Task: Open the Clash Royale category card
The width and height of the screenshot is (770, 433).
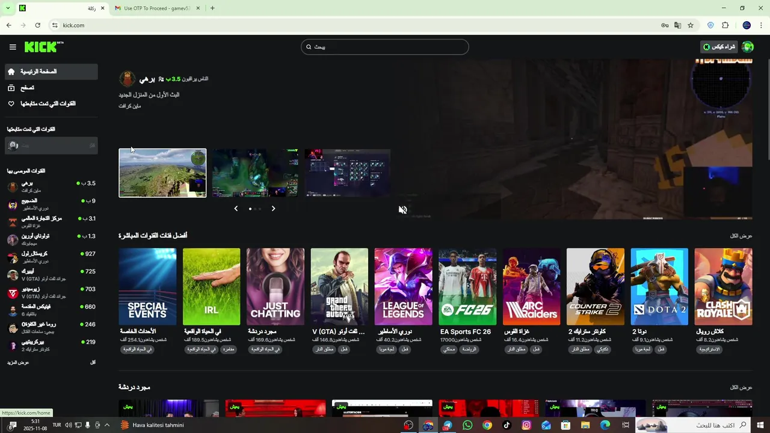Action: 723,287
